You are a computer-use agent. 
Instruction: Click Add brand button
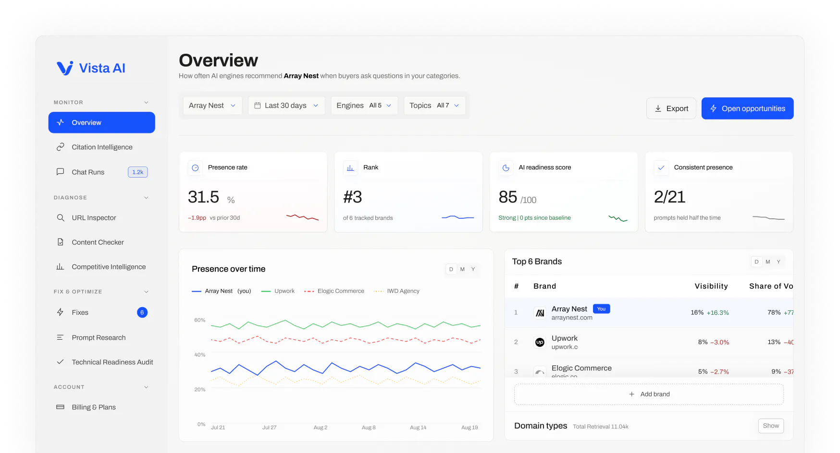pos(649,394)
